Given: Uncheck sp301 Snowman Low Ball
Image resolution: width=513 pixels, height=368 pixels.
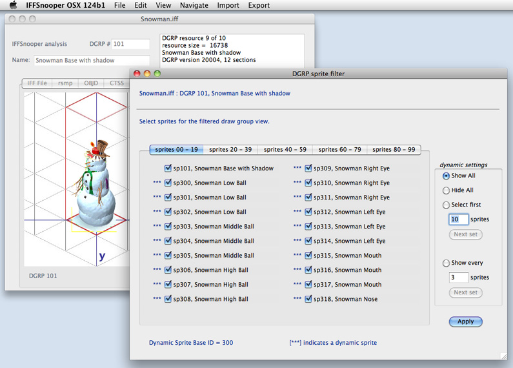Looking at the screenshot, I should 168,197.
